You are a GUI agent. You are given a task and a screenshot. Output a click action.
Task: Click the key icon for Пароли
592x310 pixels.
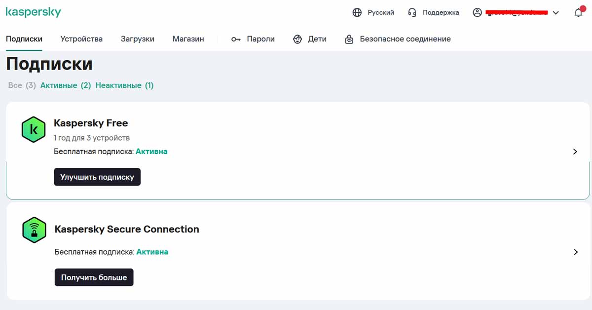click(236, 39)
